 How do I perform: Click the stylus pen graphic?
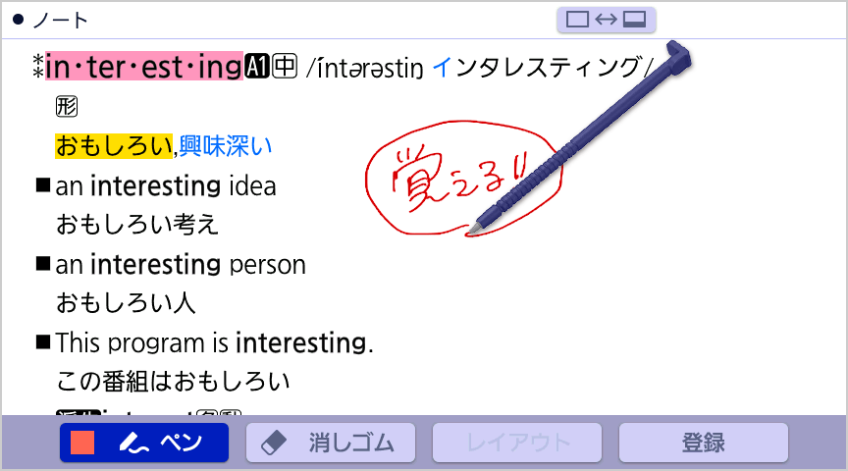581,136
